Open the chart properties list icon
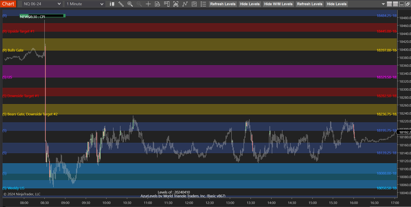 point(203,4)
